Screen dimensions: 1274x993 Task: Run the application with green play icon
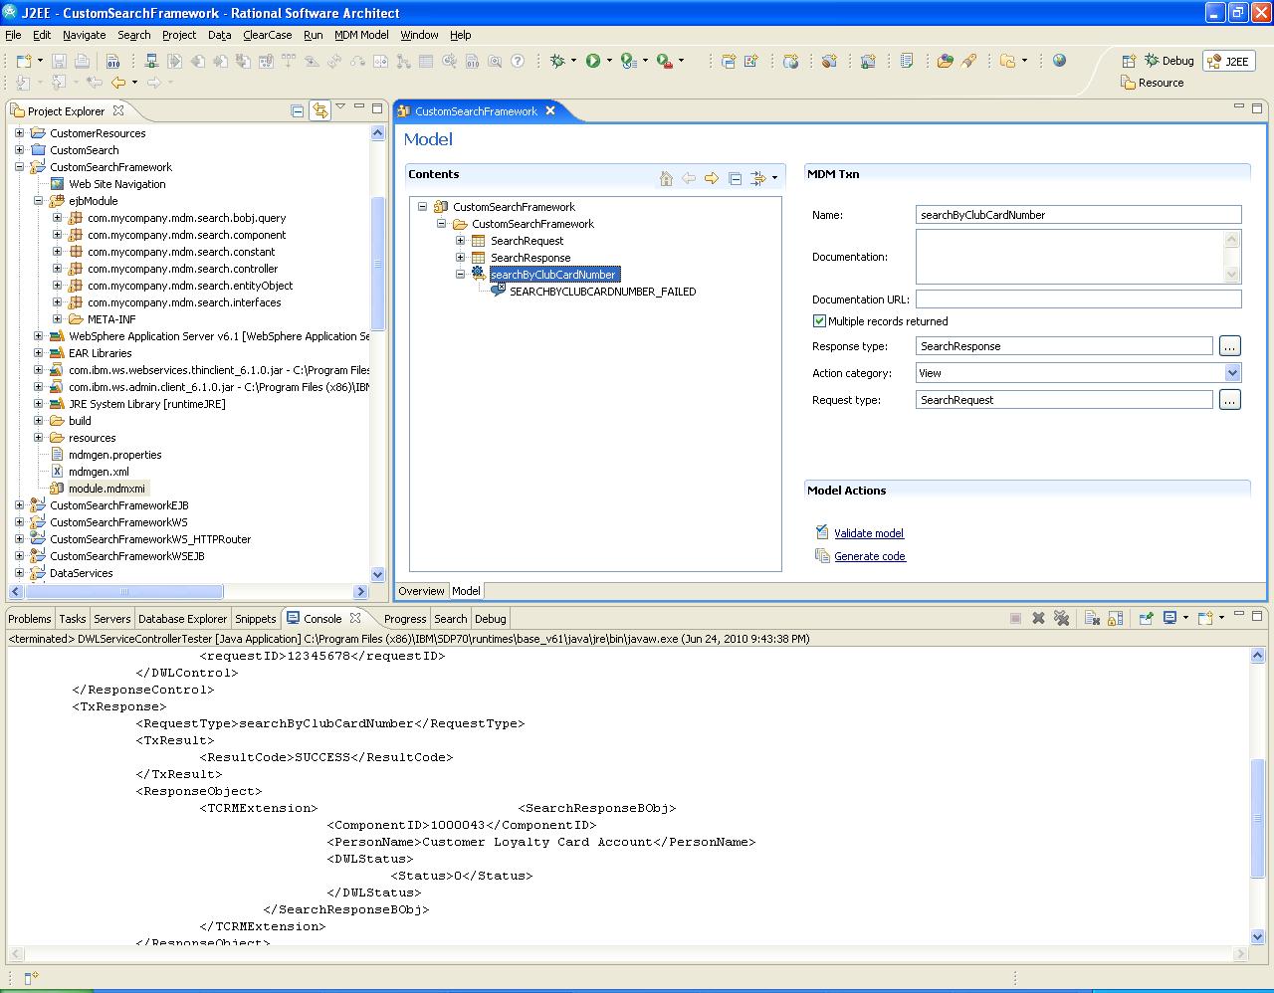(x=594, y=60)
